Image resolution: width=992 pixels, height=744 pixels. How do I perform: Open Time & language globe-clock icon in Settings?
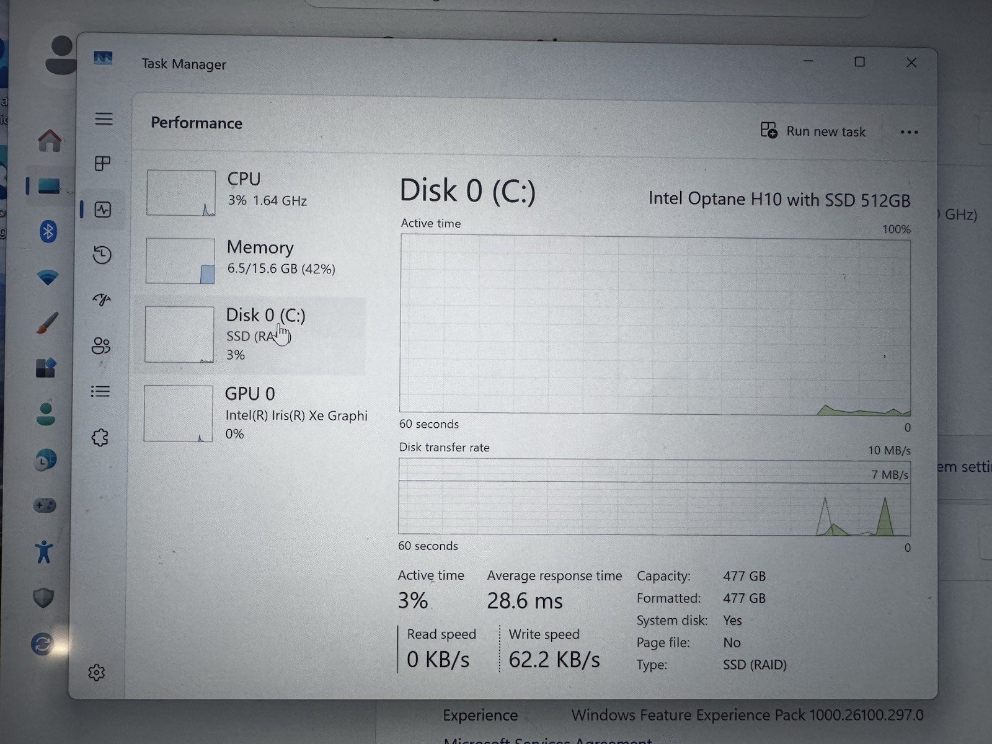click(x=45, y=460)
